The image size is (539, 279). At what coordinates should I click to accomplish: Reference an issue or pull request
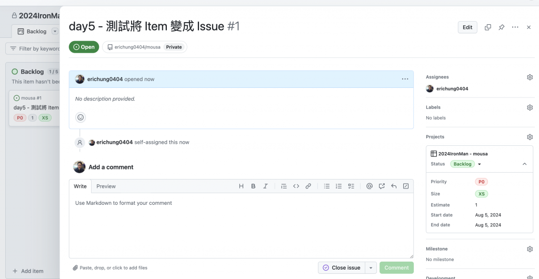tap(382, 186)
